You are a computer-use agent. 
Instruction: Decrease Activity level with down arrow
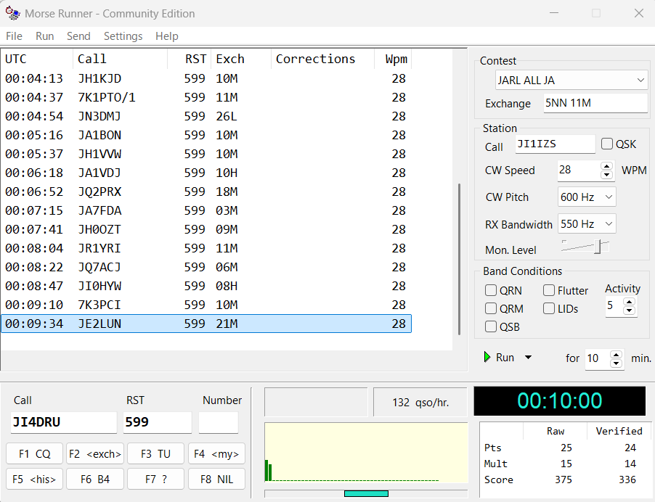click(629, 310)
